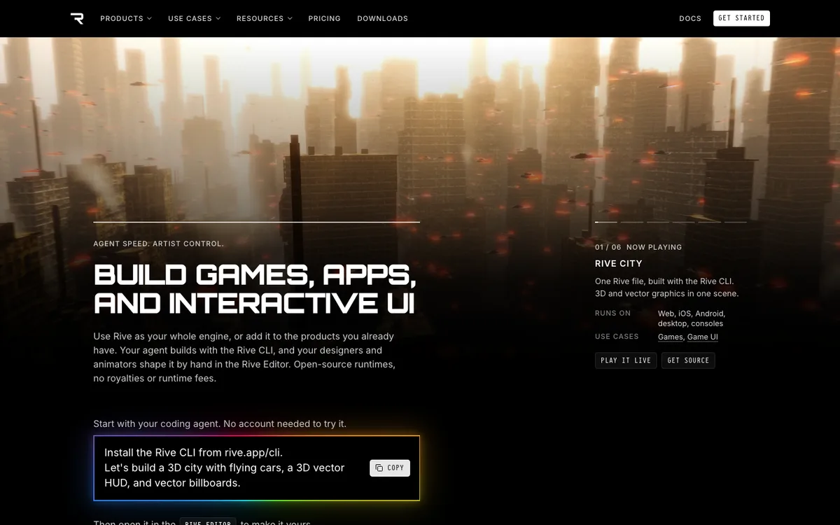The height and width of the screenshot is (525, 840).
Task: Click the Get Started button
Action: (741, 18)
